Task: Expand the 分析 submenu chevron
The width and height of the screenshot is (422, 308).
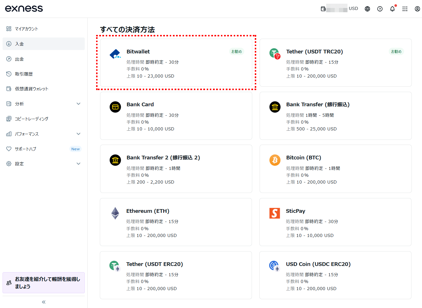Action: 78,104
